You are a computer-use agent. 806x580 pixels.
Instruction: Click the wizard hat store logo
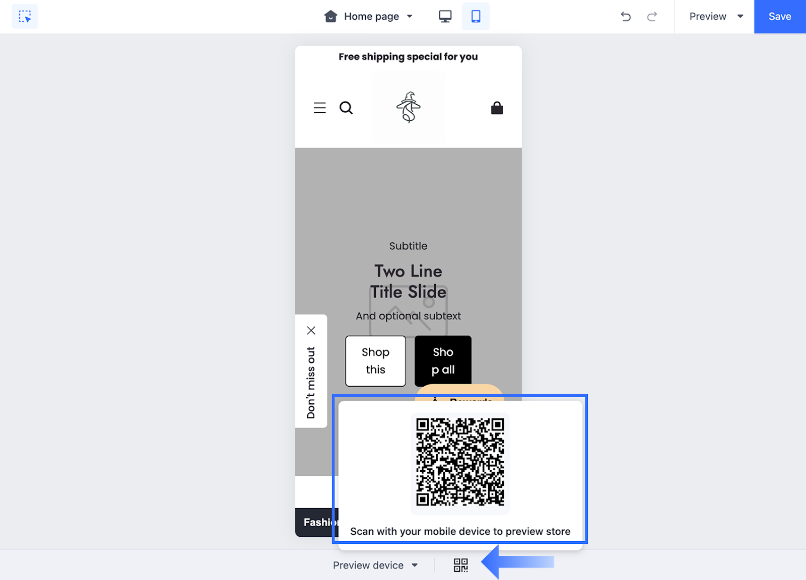[409, 107]
